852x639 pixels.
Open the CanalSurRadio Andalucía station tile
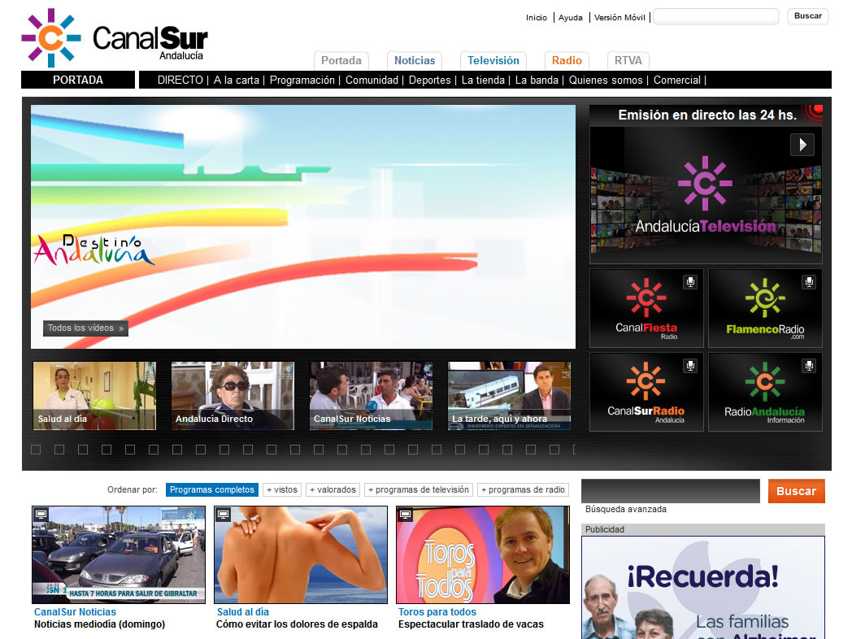(646, 392)
